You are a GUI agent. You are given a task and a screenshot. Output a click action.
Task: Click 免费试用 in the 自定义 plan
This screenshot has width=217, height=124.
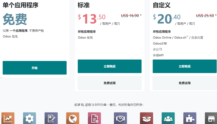[x=185, y=83]
